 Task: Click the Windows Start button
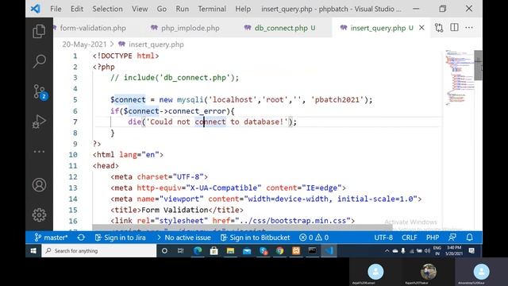click(33, 251)
